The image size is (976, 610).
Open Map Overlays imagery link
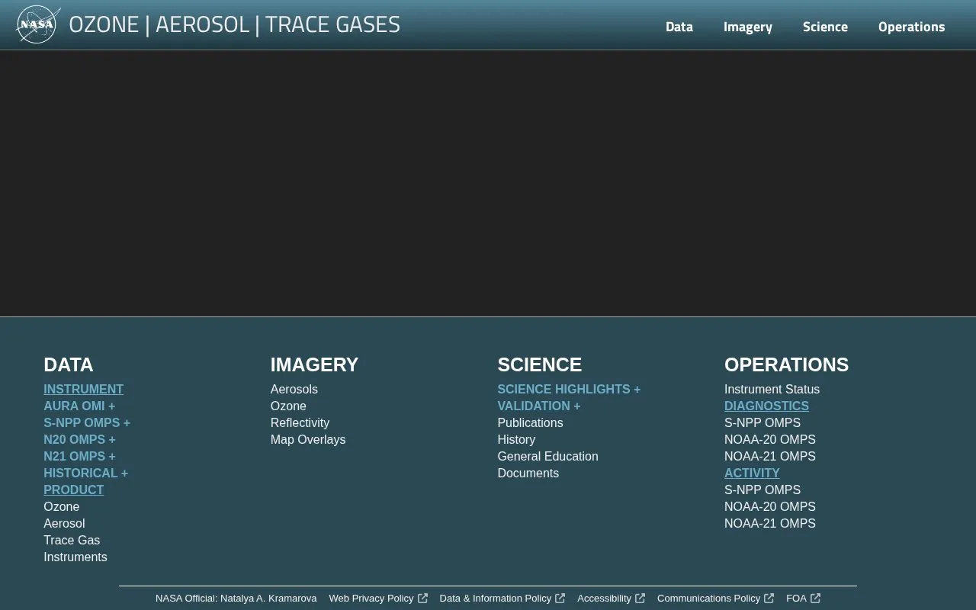tap(307, 440)
